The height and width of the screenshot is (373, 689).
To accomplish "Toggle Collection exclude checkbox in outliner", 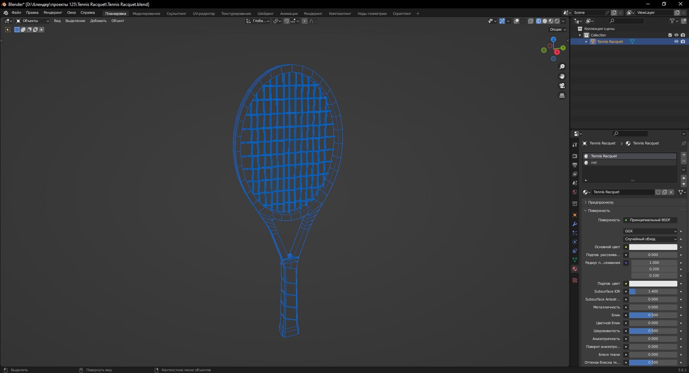I will 670,35.
